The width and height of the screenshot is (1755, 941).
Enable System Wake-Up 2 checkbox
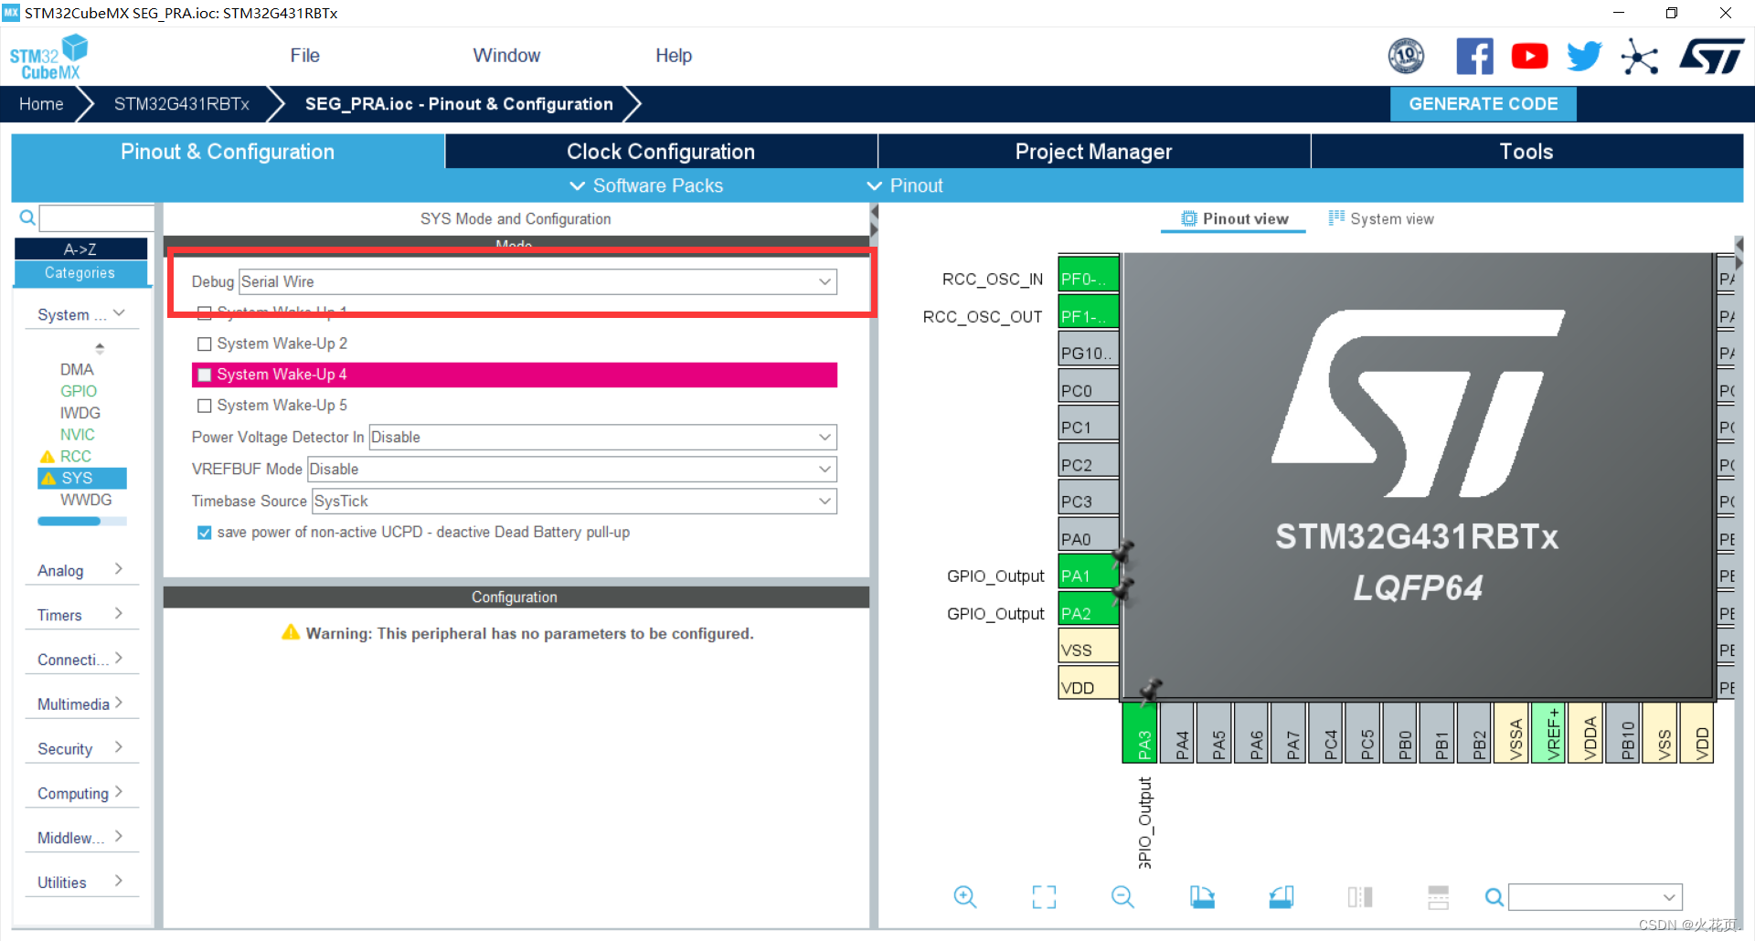(205, 344)
